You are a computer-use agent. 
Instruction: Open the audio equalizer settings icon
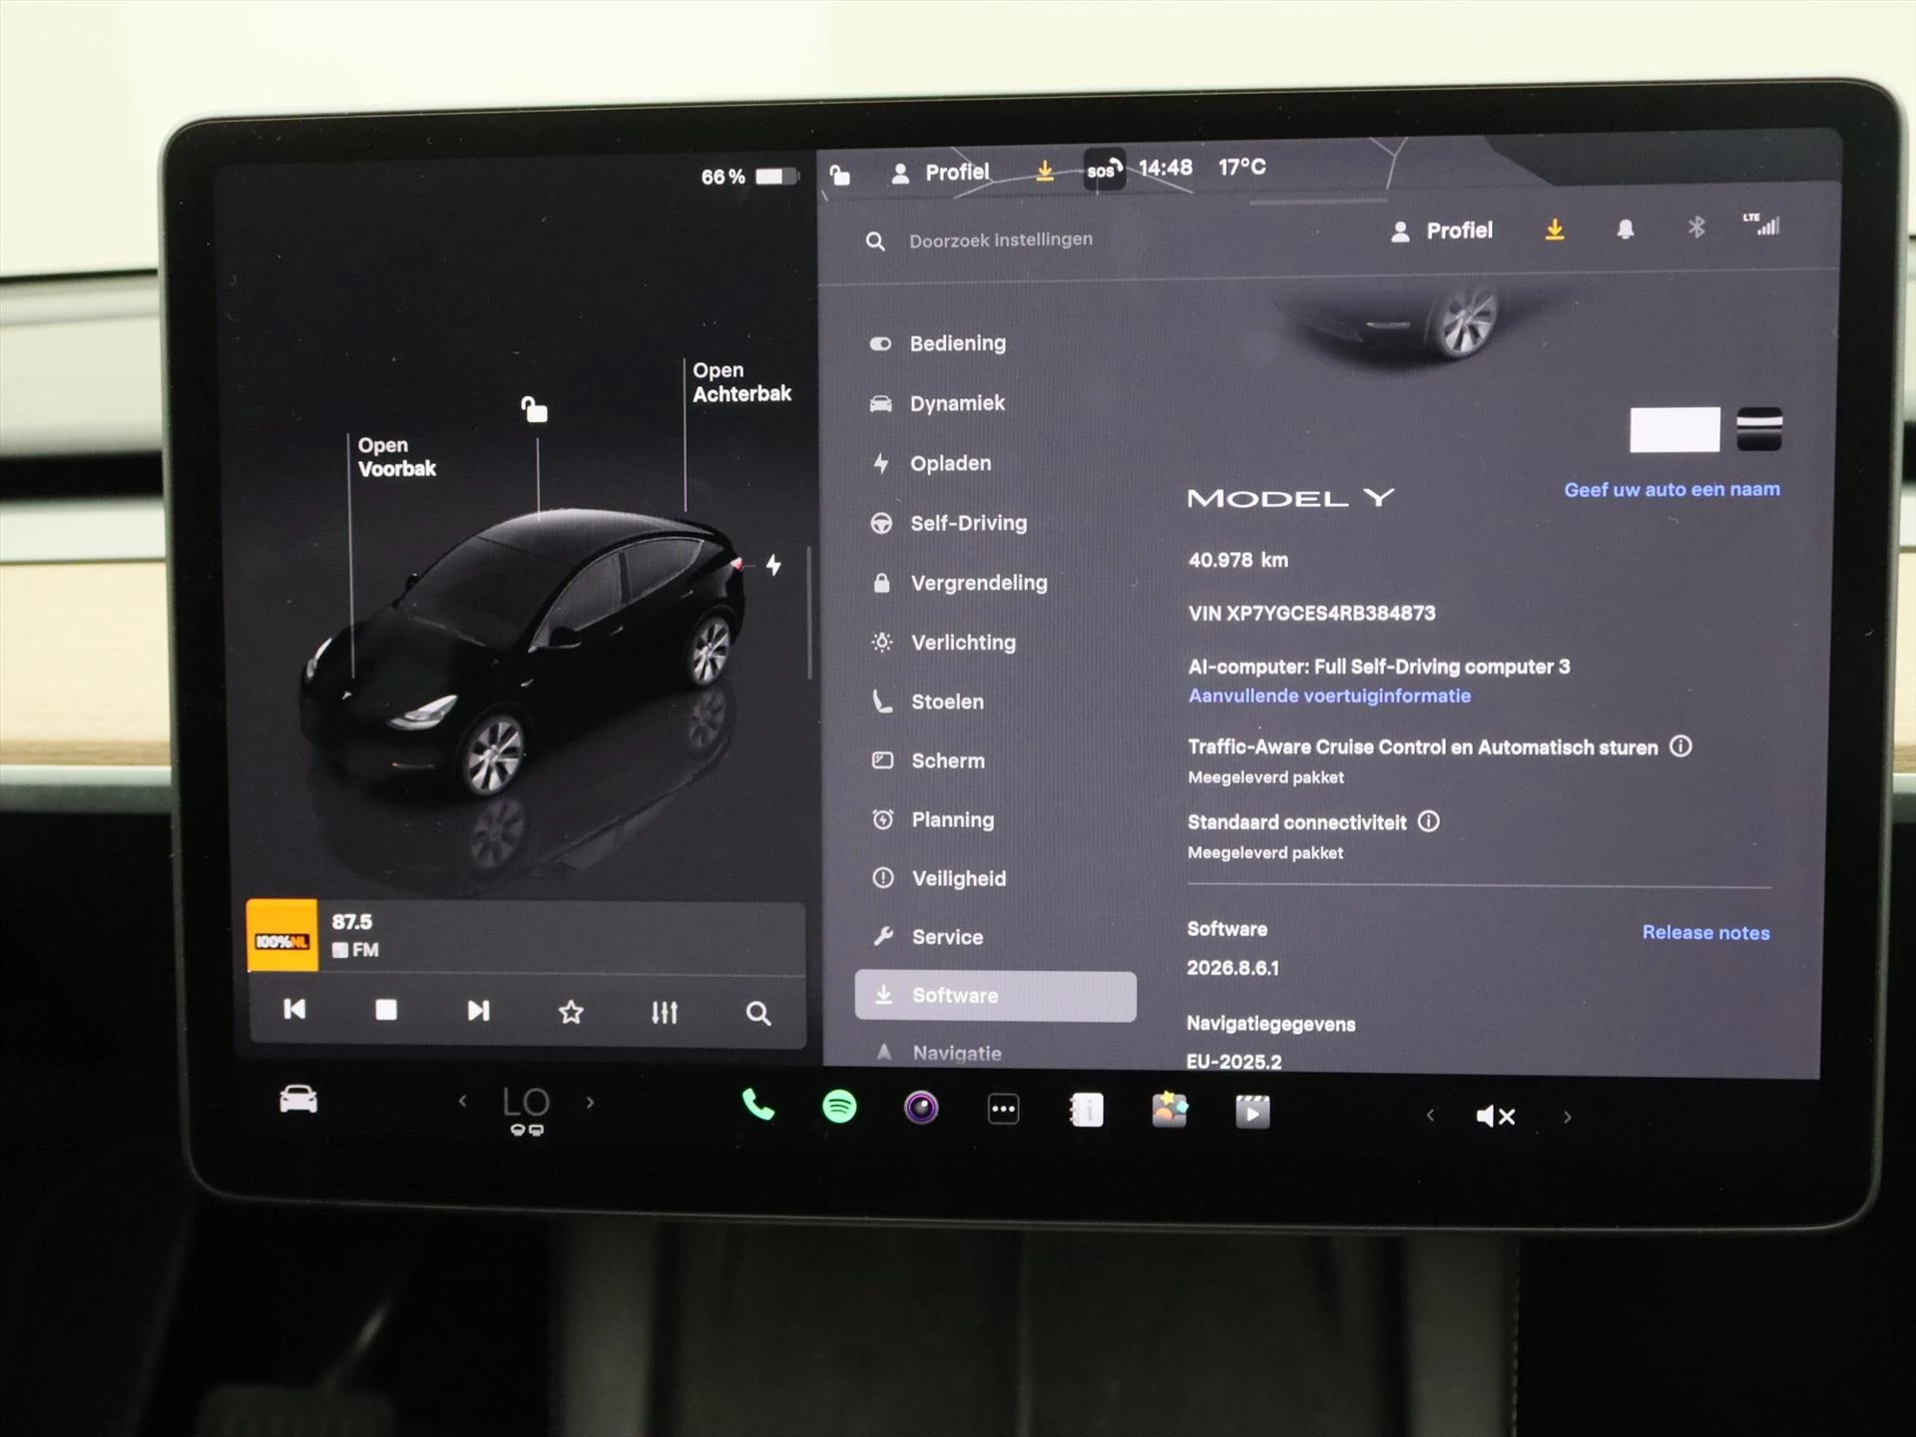665,1013
